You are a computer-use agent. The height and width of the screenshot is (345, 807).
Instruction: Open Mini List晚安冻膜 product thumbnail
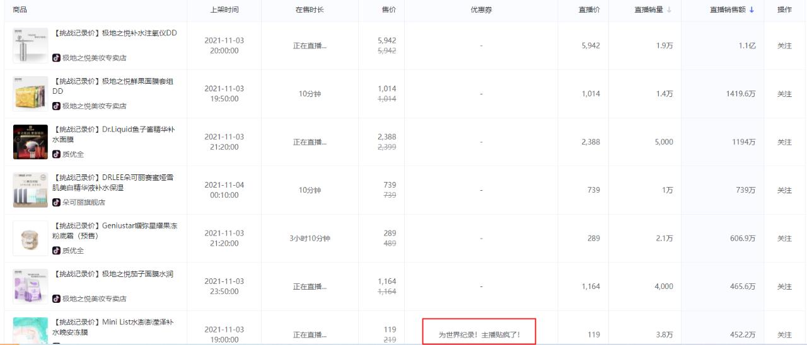[30, 331]
